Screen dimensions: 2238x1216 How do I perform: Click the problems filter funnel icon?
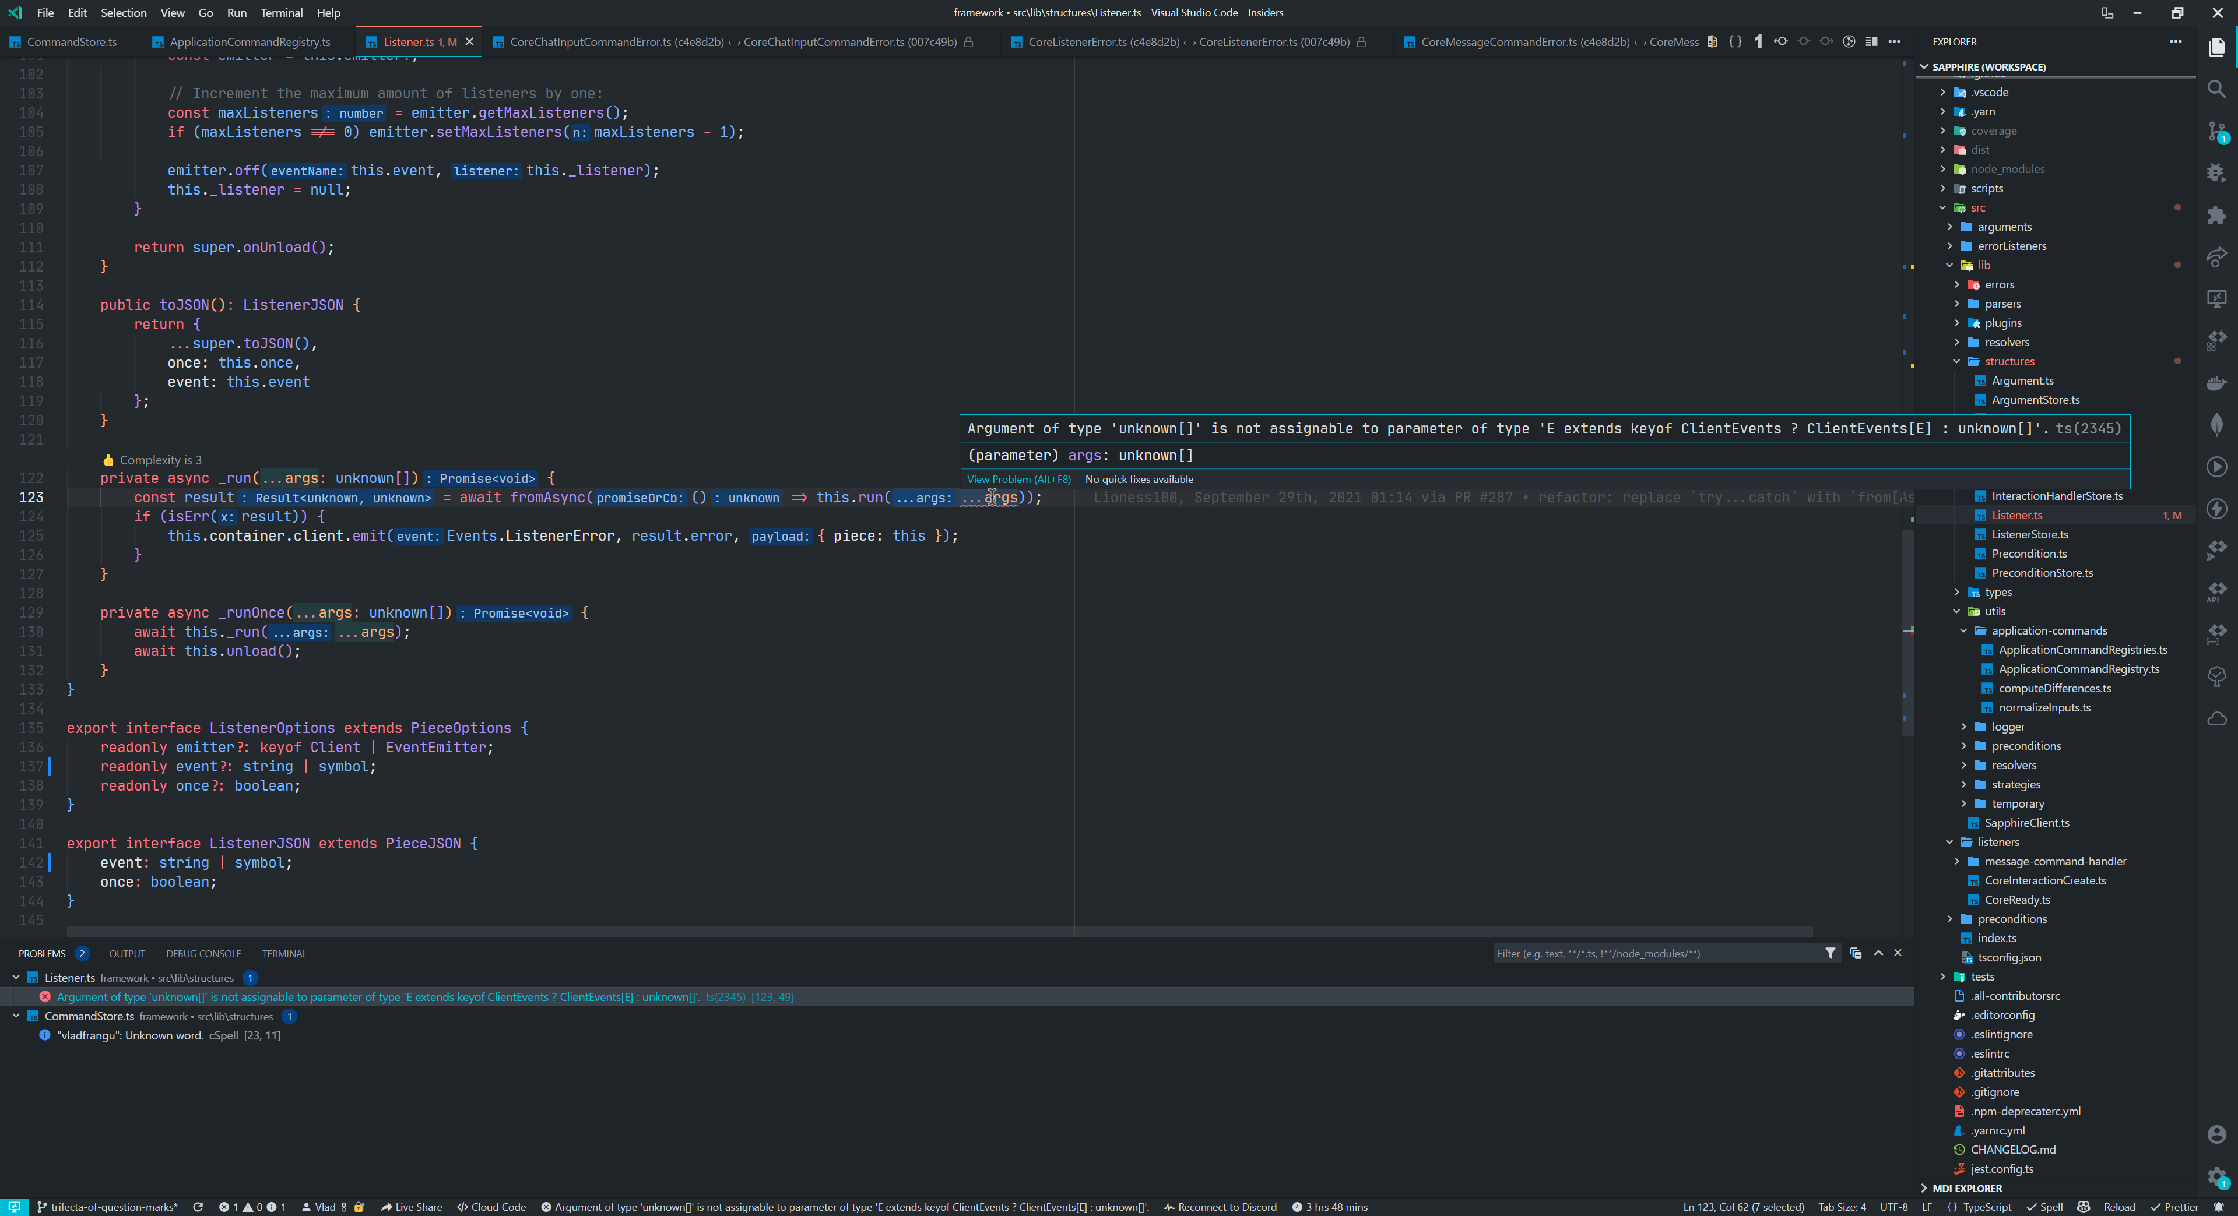1831,953
